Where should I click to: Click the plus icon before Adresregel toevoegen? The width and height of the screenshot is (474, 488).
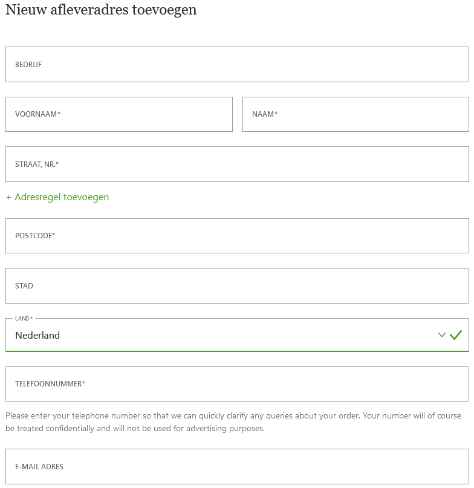tap(8, 197)
